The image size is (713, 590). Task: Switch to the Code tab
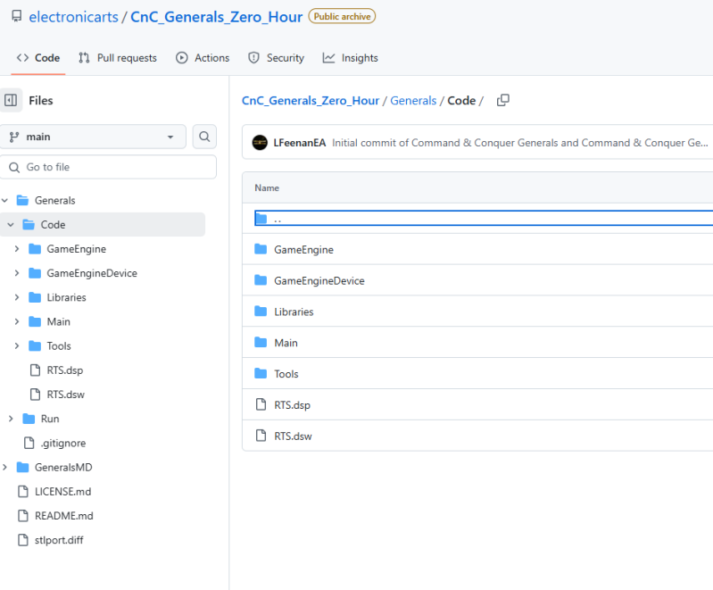(x=38, y=58)
